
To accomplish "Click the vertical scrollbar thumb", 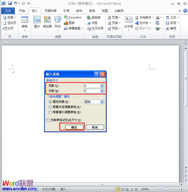I will [x=186, y=78].
